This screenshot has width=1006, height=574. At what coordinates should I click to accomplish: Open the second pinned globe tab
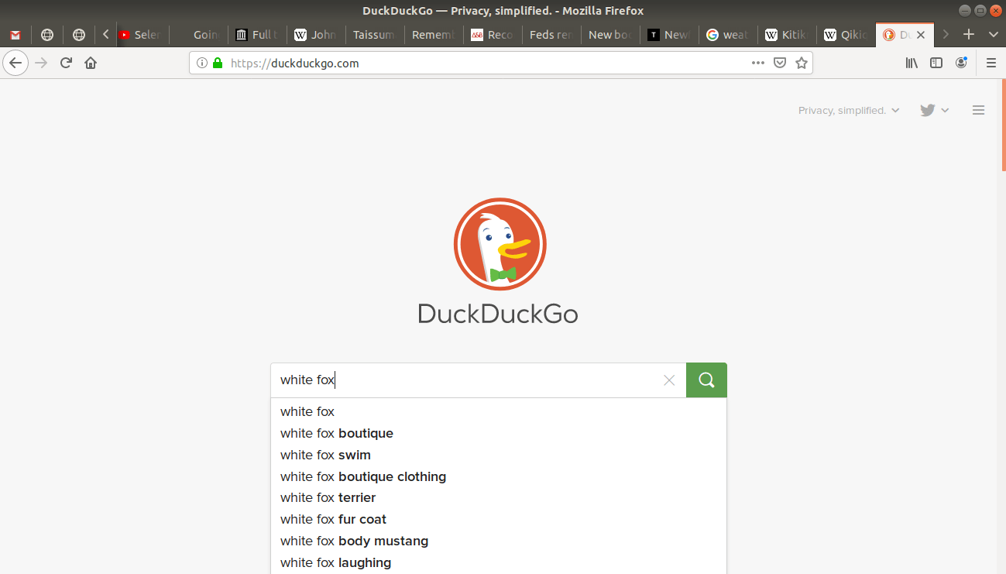point(47,35)
